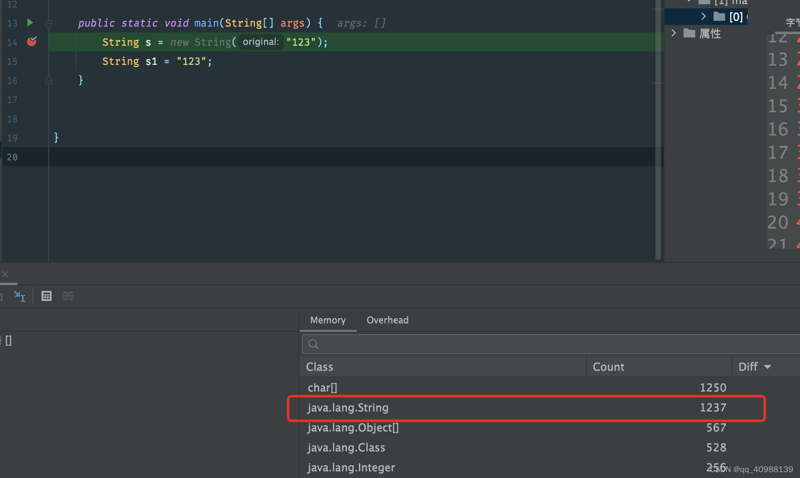Image resolution: width=800 pixels, height=478 pixels.
Task: Select the [0] folder icon in the tree
Action: (x=719, y=16)
